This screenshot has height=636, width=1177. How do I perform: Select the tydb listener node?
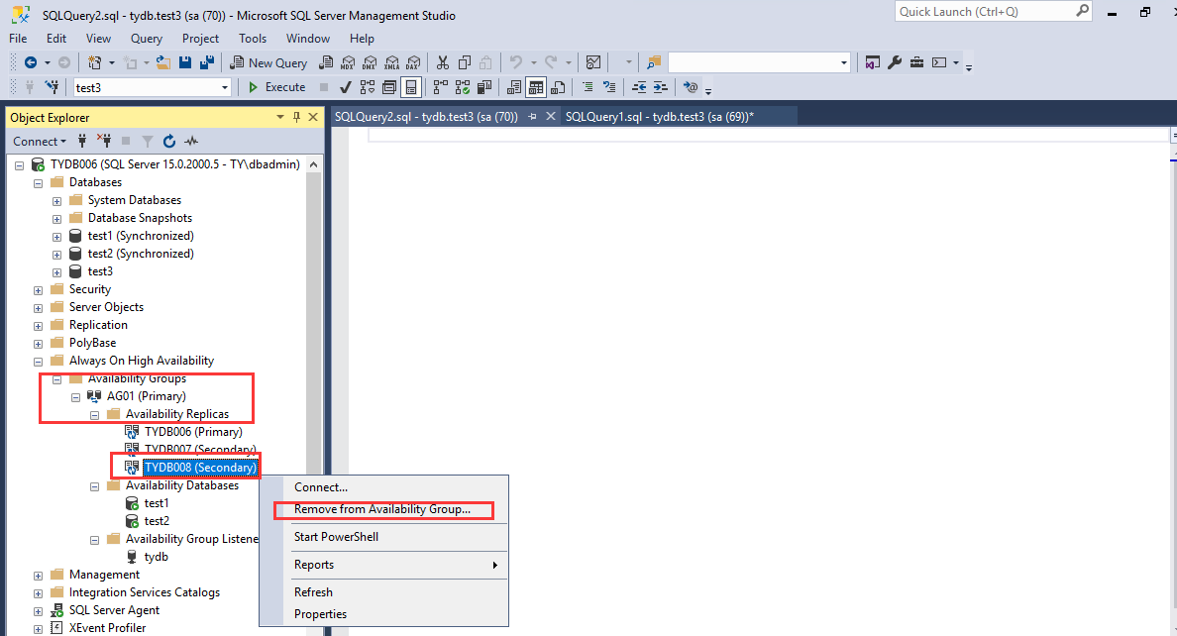pyautogui.click(x=157, y=557)
